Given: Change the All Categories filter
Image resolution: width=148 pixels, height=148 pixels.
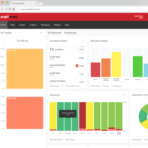Looking at the screenshot, I should (x=116, y=86).
